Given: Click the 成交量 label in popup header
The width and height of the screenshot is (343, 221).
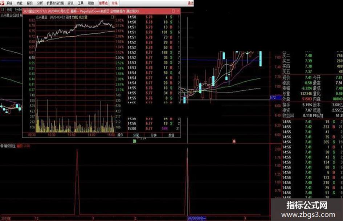Looking at the screenshot, I should click(x=83, y=17).
